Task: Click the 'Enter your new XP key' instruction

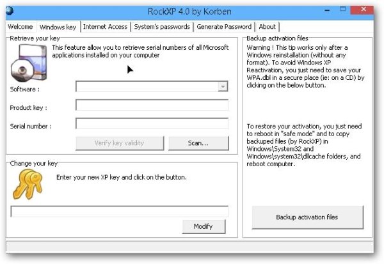Action: coord(122,177)
